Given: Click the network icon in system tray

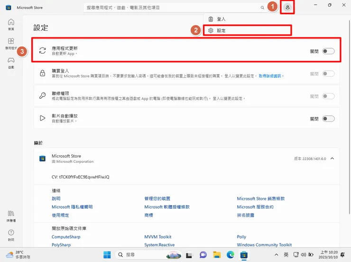Looking at the screenshot, I should point(296,254).
